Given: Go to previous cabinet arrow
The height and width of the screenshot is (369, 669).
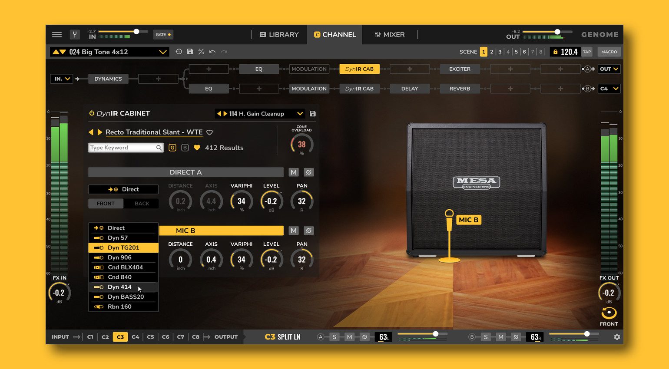Looking at the screenshot, I should (x=91, y=132).
